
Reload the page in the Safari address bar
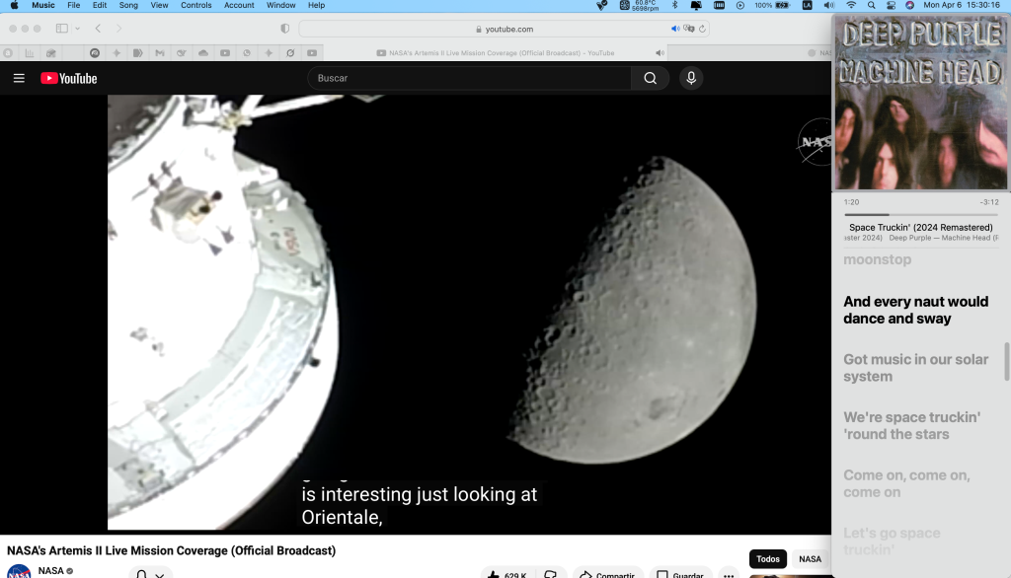tap(700, 29)
